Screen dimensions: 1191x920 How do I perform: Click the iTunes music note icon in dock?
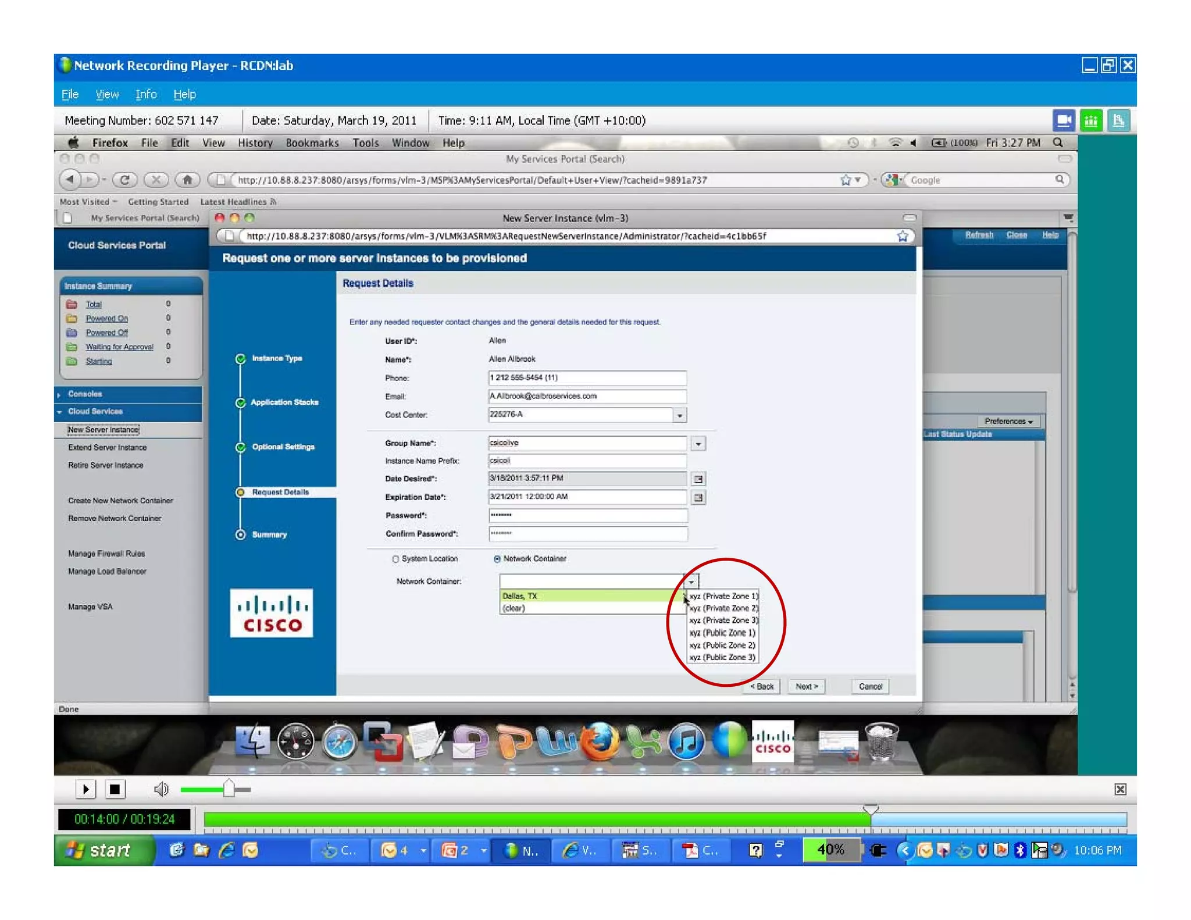(x=686, y=742)
